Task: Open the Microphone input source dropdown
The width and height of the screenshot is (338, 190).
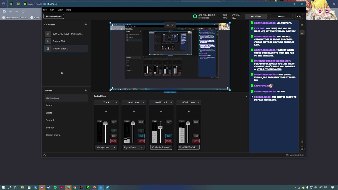Action: pos(106,147)
